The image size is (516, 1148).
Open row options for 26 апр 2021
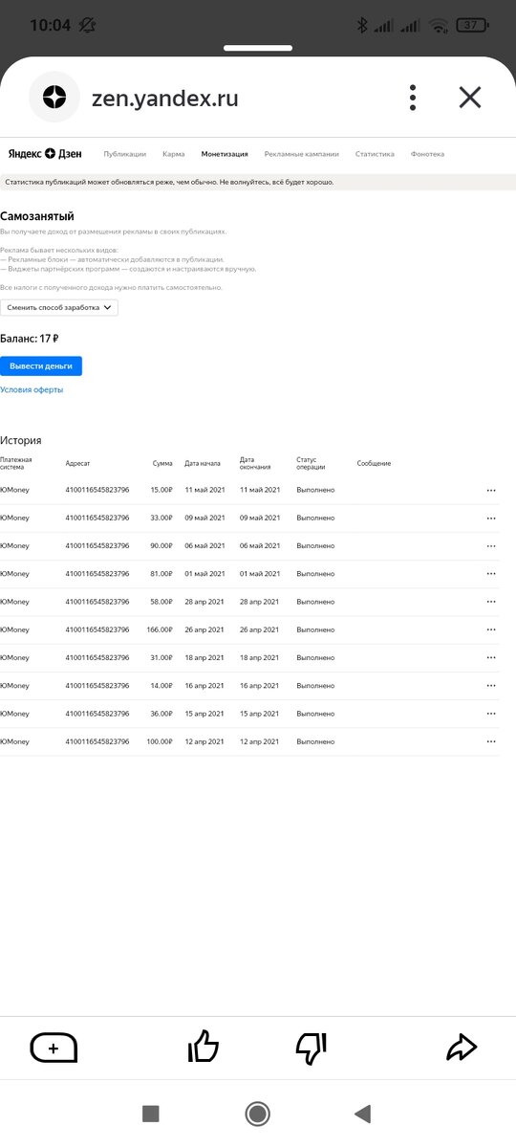point(491,629)
